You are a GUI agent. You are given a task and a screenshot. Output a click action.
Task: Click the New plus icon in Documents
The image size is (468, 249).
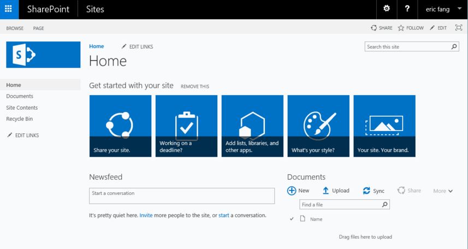click(292, 191)
